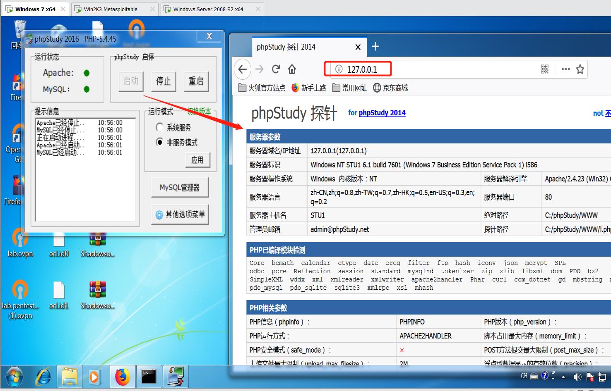Open 新手上路 bookmark

click(309, 88)
